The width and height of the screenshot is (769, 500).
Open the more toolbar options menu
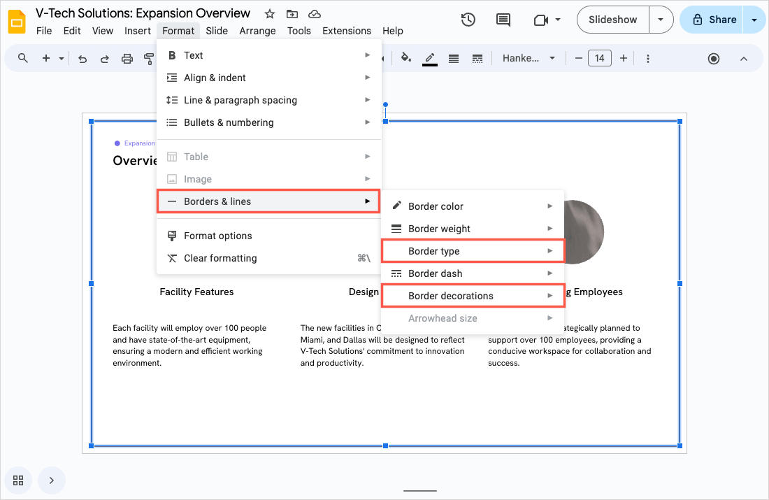pyautogui.click(x=648, y=59)
